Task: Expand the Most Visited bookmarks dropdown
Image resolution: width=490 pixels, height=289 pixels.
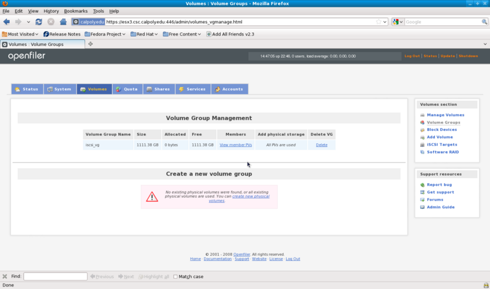Action: click(20, 34)
